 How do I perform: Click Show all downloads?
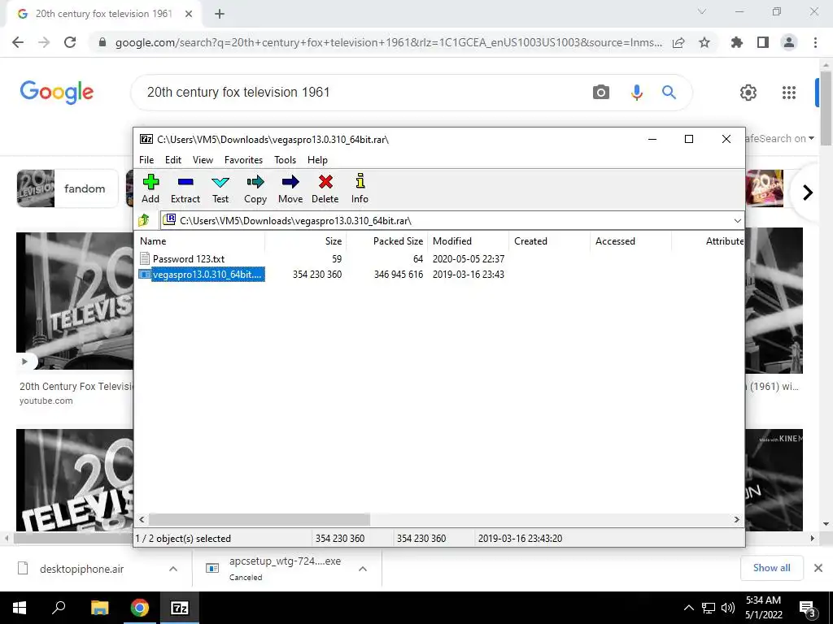[771, 568]
